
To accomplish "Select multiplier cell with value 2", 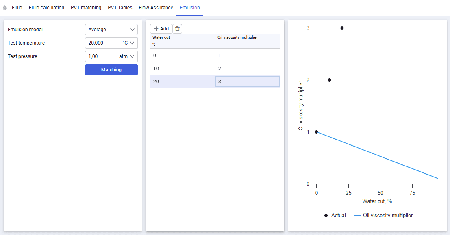I will (x=248, y=69).
